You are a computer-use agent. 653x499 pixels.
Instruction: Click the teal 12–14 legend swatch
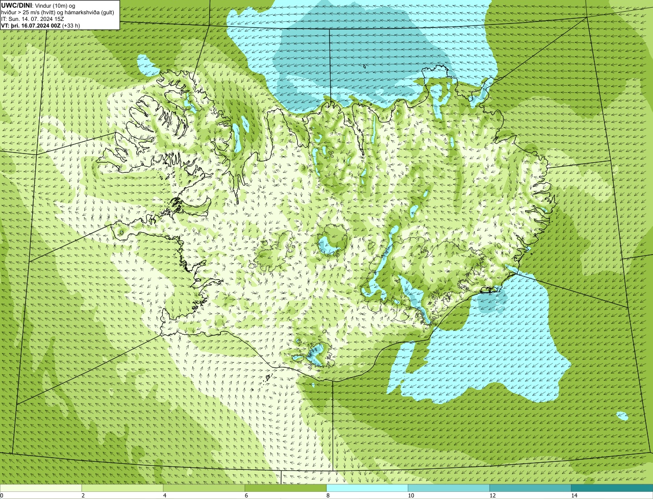[x=531, y=488]
